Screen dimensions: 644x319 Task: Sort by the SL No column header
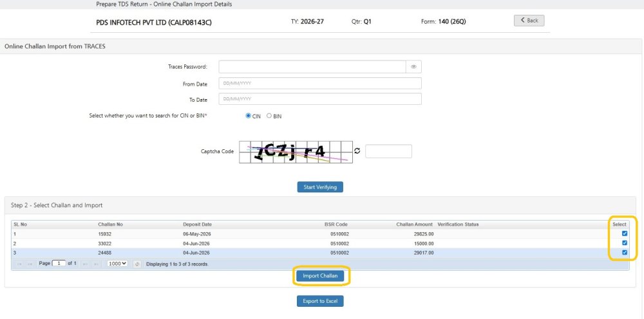coord(20,224)
